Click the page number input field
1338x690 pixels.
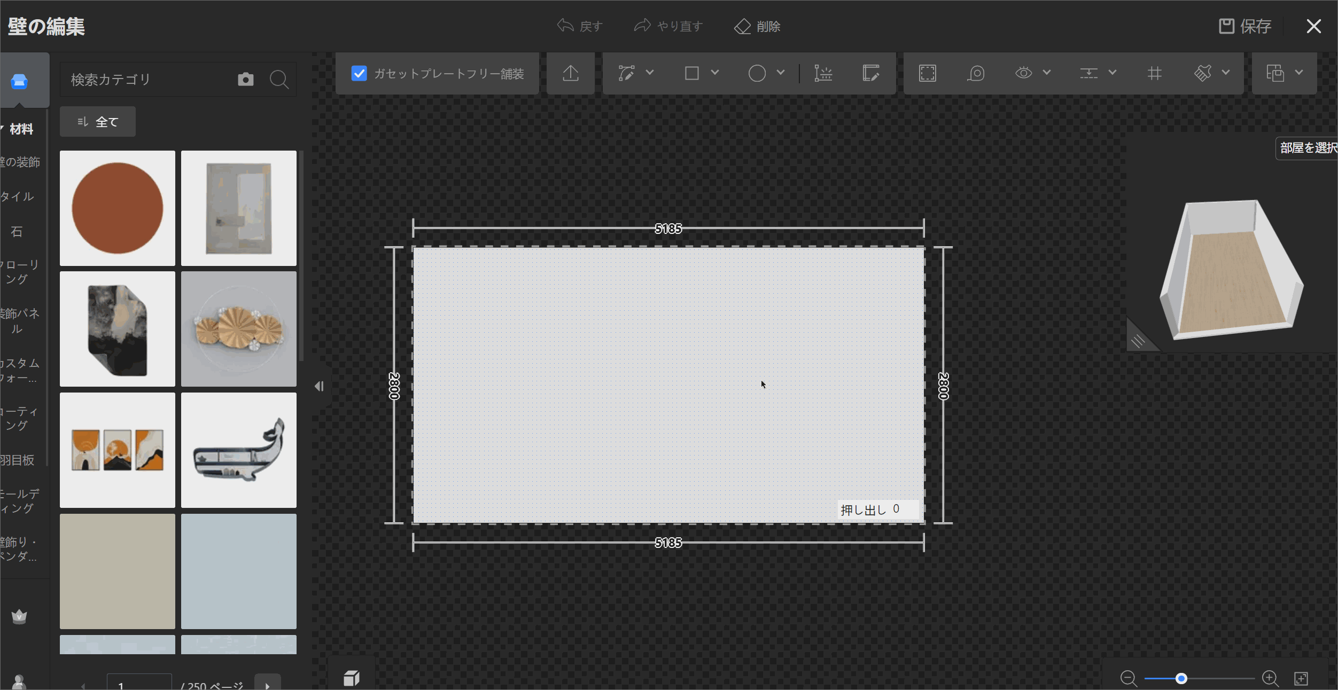pos(139,682)
